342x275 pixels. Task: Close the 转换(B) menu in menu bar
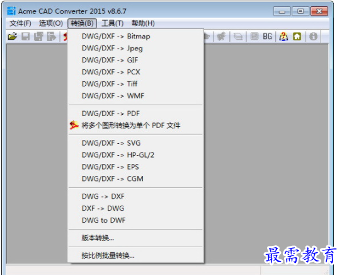pyautogui.click(x=82, y=23)
